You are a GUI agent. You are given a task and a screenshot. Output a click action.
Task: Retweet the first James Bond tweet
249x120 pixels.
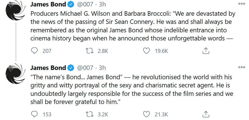pos(89,51)
